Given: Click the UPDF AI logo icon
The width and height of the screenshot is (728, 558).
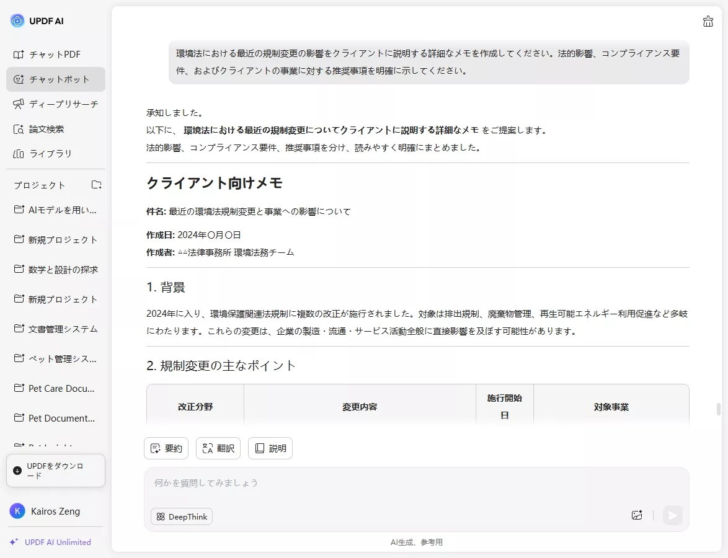Looking at the screenshot, I should [x=16, y=20].
